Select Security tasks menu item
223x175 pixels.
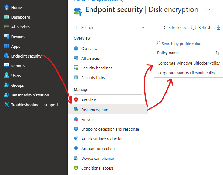click(93, 78)
